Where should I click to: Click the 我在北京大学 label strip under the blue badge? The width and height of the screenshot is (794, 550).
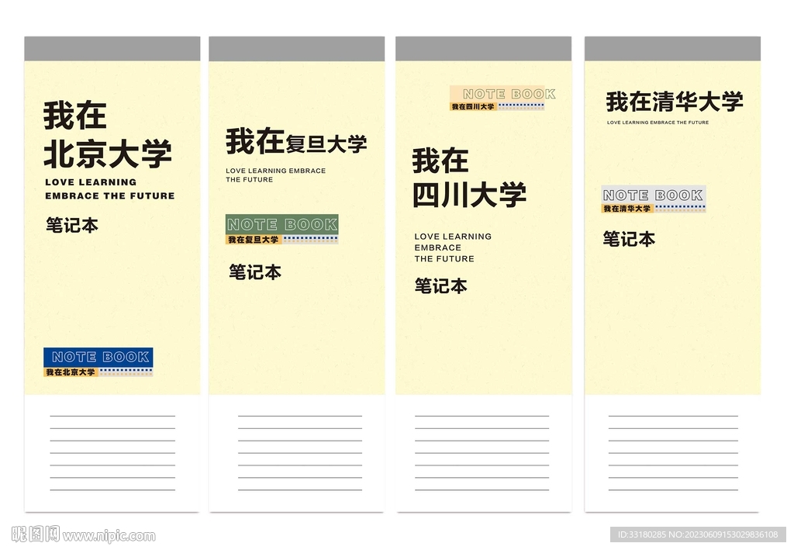[71, 372]
